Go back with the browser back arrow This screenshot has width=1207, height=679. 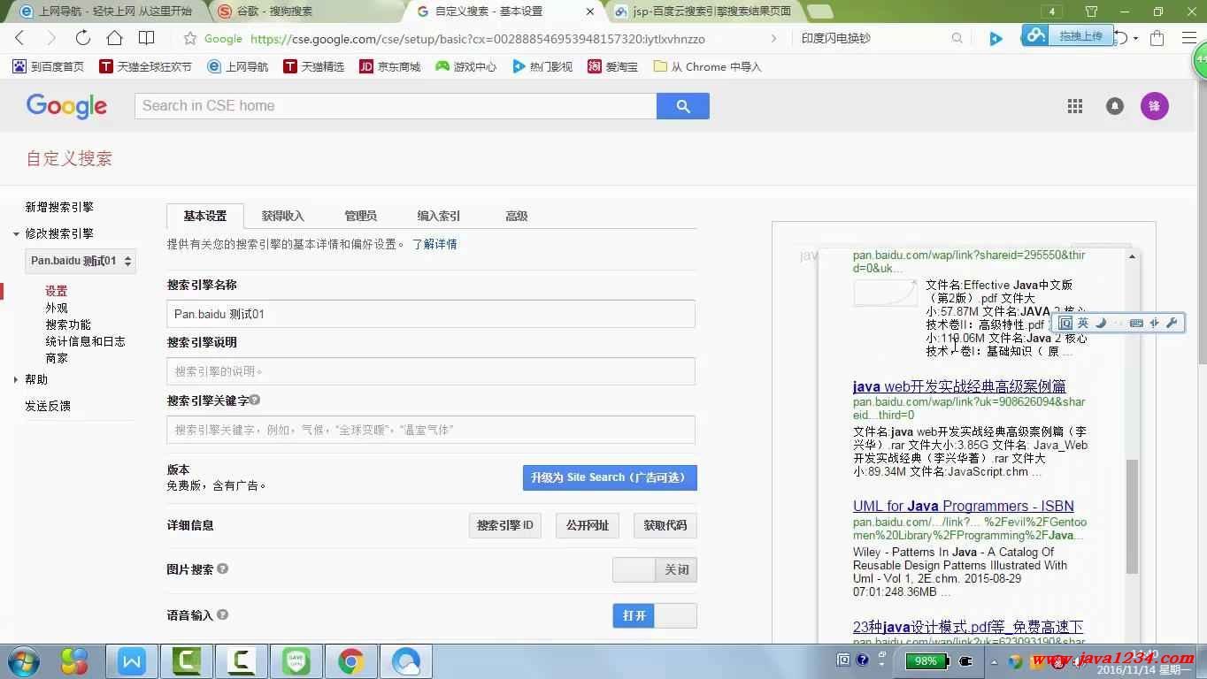point(19,38)
